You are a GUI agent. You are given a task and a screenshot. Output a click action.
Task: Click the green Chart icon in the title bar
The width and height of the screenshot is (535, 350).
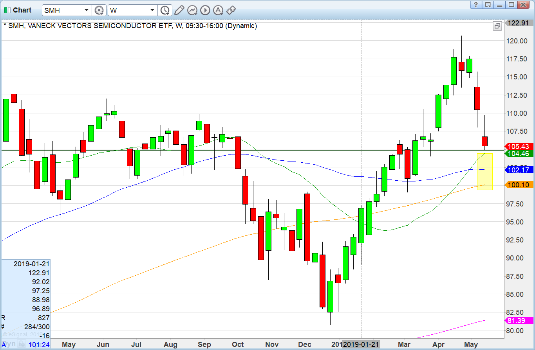coord(6,10)
